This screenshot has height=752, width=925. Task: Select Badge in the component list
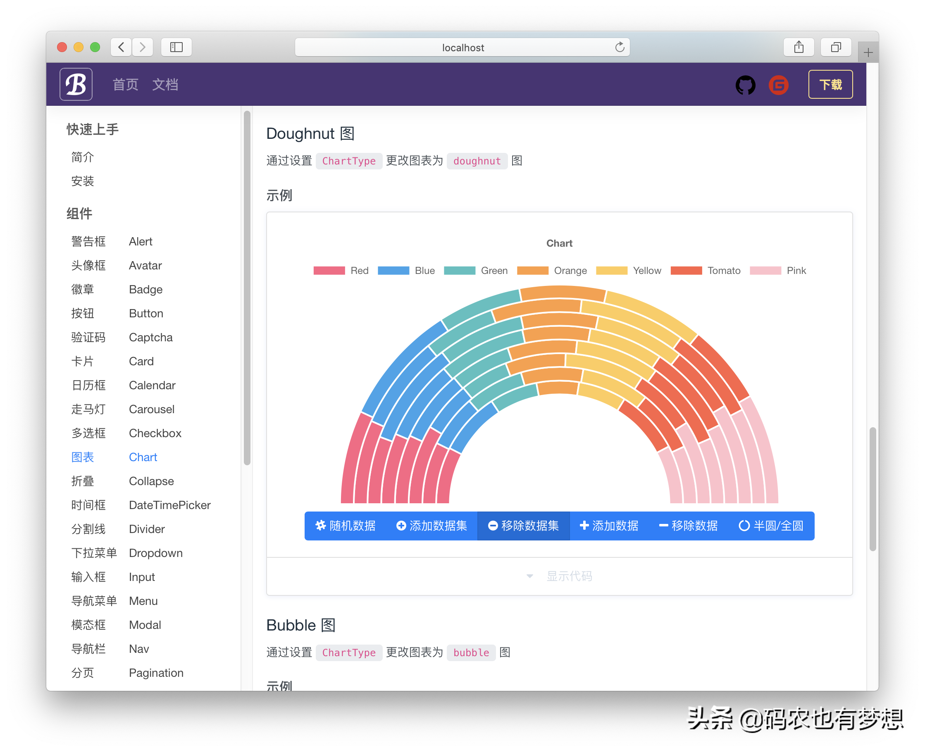pos(145,289)
